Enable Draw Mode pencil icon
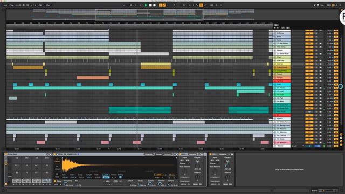 pos(314,5)
